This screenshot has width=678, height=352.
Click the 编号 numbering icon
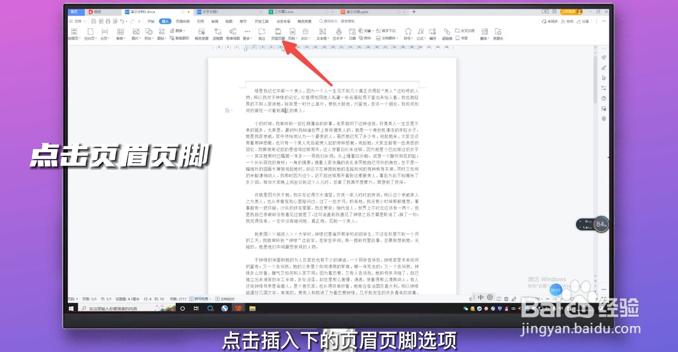coord(433,34)
